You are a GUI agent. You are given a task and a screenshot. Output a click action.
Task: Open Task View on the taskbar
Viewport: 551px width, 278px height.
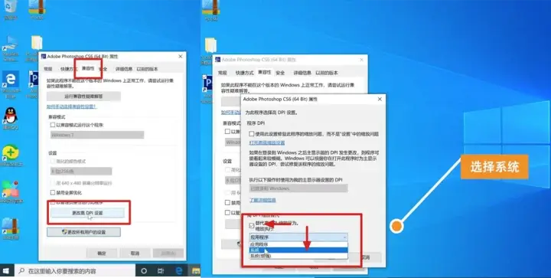tap(161, 271)
